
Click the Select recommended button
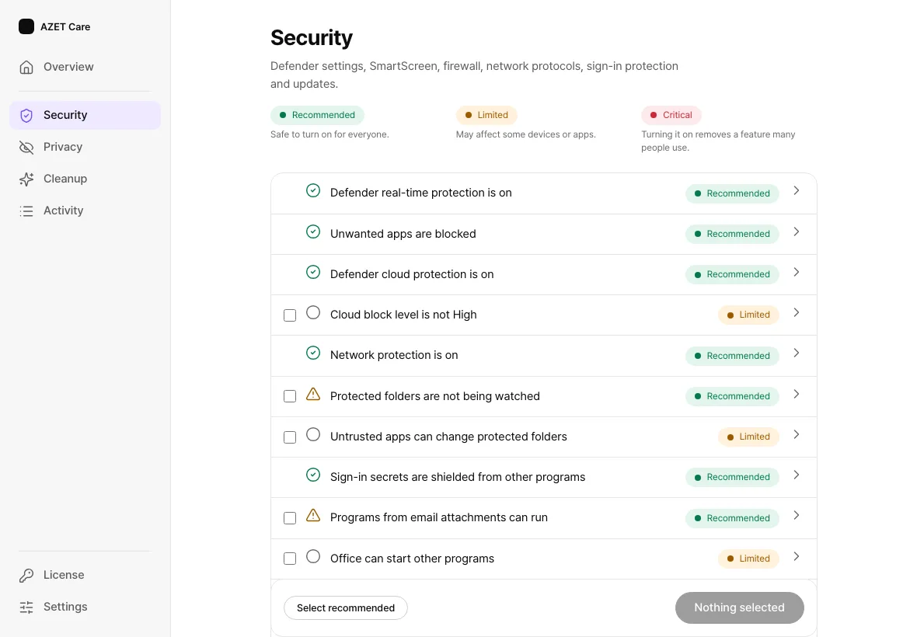tap(346, 607)
